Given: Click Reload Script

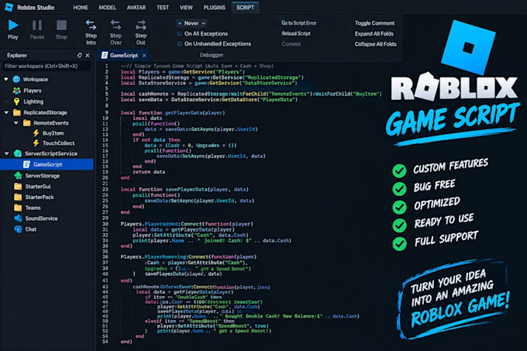Looking at the screenshot, I should tap(296, 33).
